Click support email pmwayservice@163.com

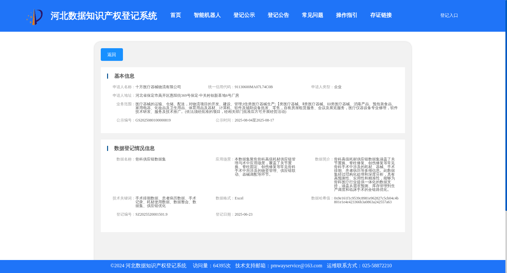click(x=296, y=266)
